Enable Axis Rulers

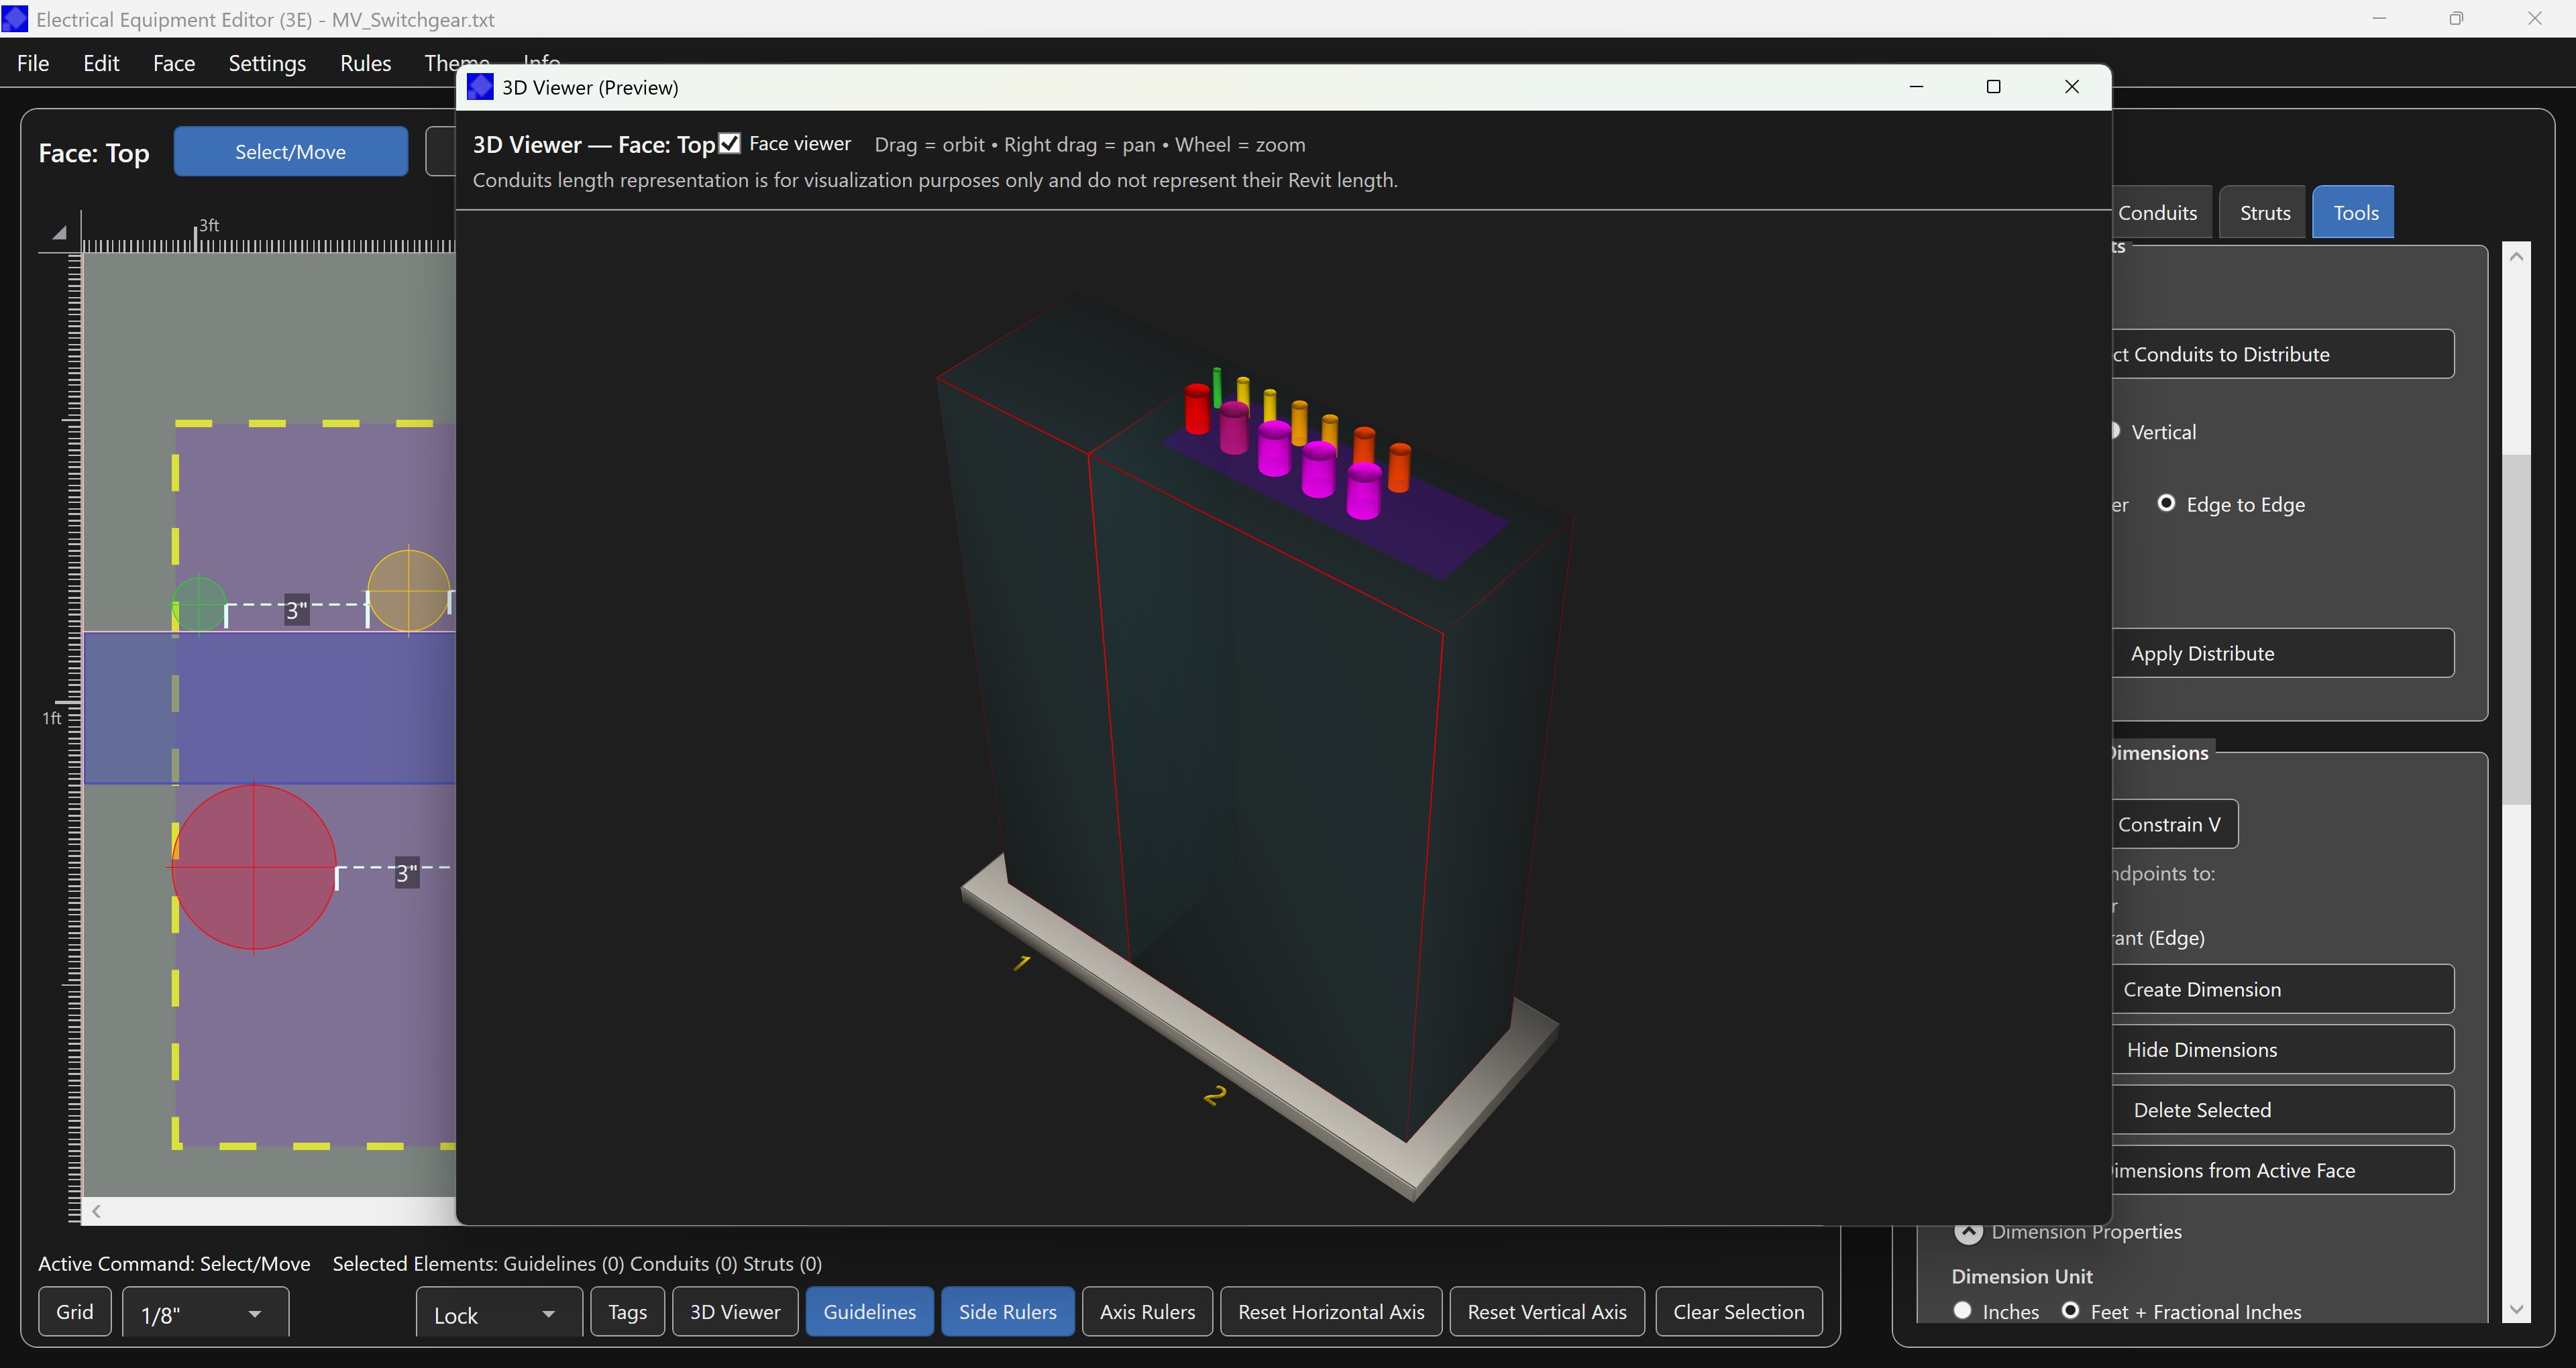click(x=1146, y=1311)
